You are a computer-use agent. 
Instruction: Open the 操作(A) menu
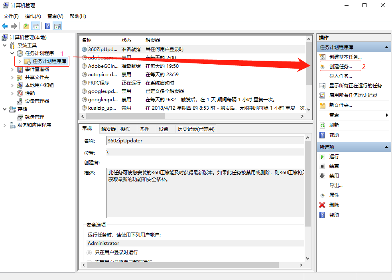(33, 16)
